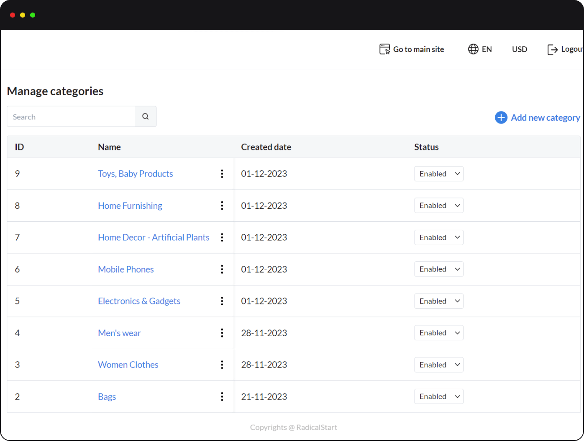Open the status dropdown for Home Furnishing
This screenshot has height=441, width=584.
(438, 205)
